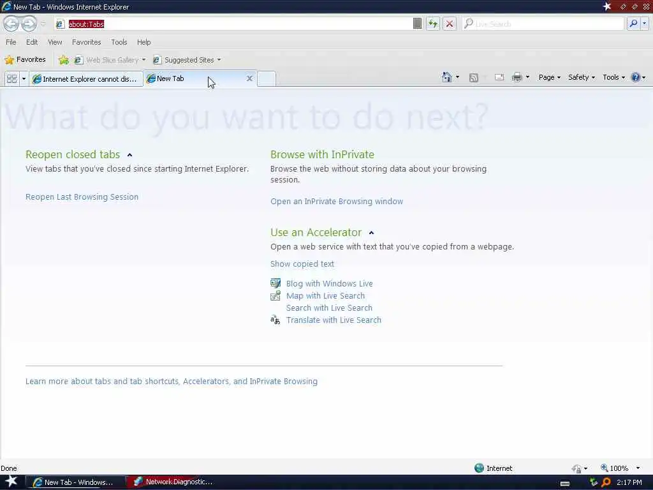Click the green network tray icon
This screenshot has width=653, height=490.
coord(594,482)
